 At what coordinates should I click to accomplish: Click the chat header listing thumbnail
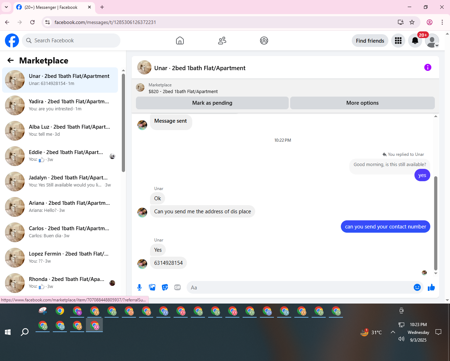144,67
